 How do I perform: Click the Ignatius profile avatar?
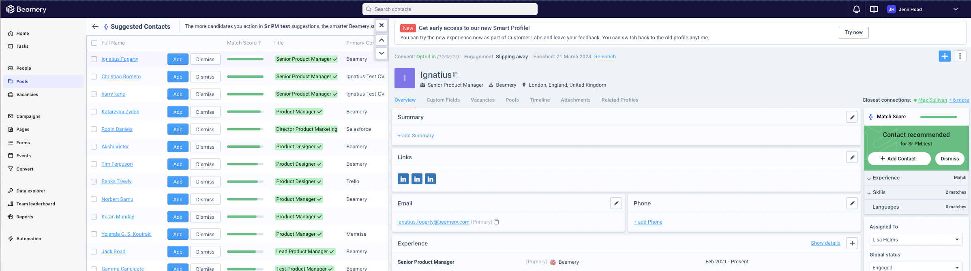[x=405, y=78]
